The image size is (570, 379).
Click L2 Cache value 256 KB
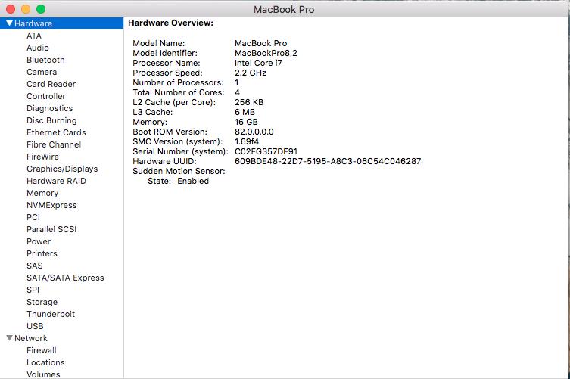pyautogui.click(x=249, y=102)
